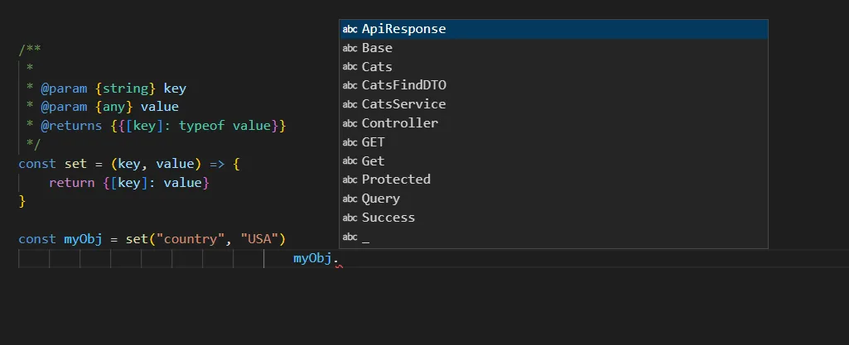Pick the Cats autocomplete entry
The width and height of the screenshot is (849, 345).
coord(377,67)
